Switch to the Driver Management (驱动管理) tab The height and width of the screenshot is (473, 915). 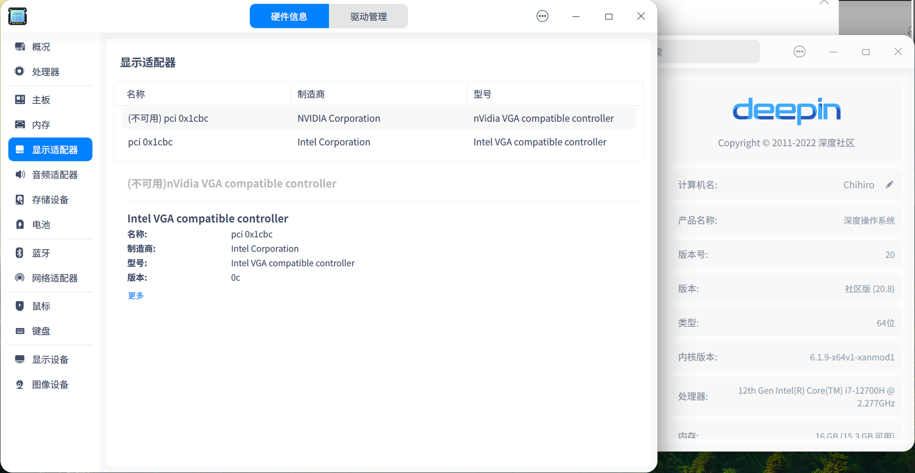[368, 17]
